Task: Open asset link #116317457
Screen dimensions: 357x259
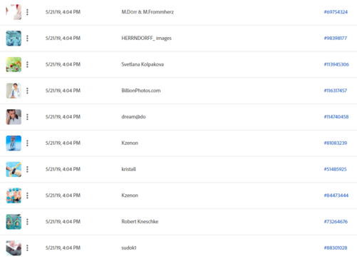Action: [336, 91]
